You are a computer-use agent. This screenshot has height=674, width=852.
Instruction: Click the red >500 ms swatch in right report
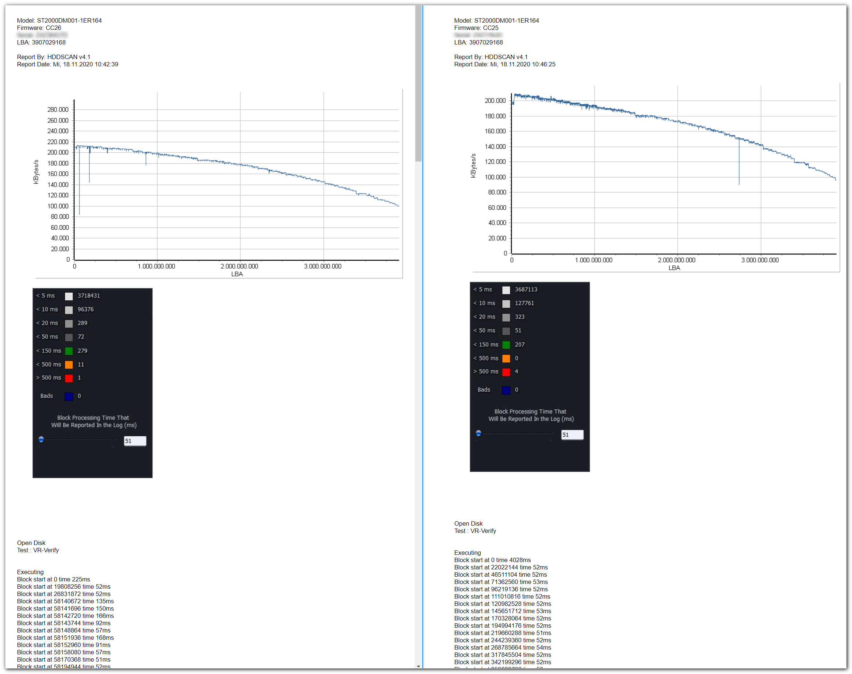pyautogui.click(x=506, y=372)
